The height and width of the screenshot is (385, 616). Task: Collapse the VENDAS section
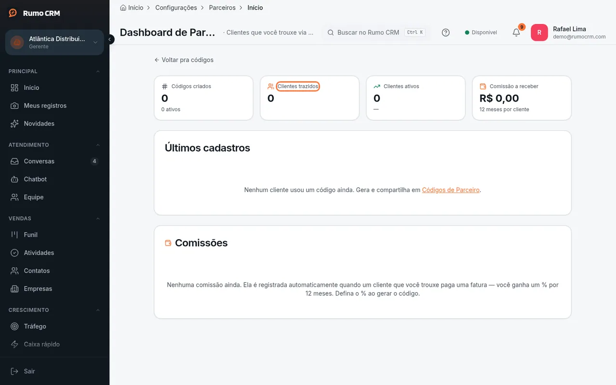(x=98, y=218)
